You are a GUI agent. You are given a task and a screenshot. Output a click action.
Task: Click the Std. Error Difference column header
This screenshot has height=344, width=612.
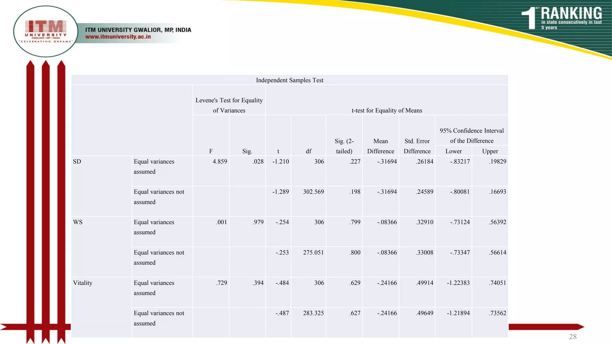click(417, 146)
